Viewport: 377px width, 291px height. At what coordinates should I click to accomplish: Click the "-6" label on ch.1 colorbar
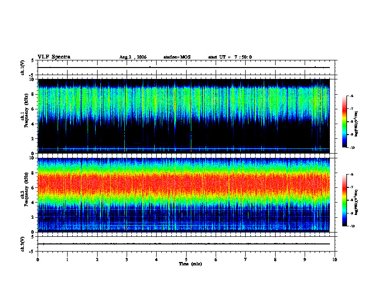pos(352,96)
